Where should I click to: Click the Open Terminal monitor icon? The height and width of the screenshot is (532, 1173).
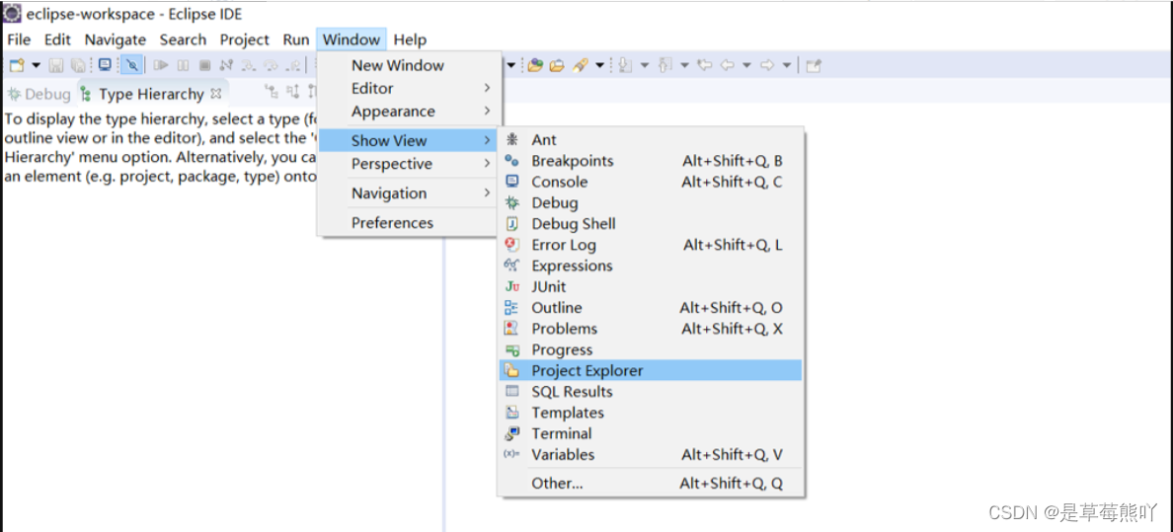tap(105, 65)
